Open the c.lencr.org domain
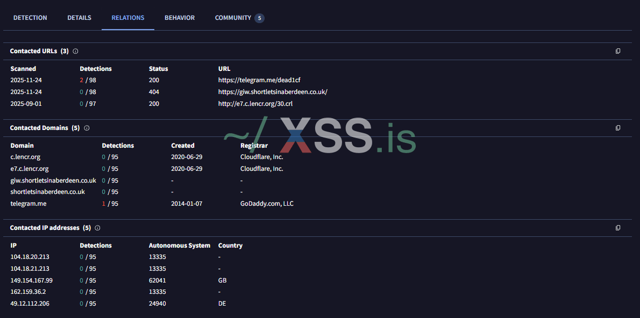 [x=25, y=157]
